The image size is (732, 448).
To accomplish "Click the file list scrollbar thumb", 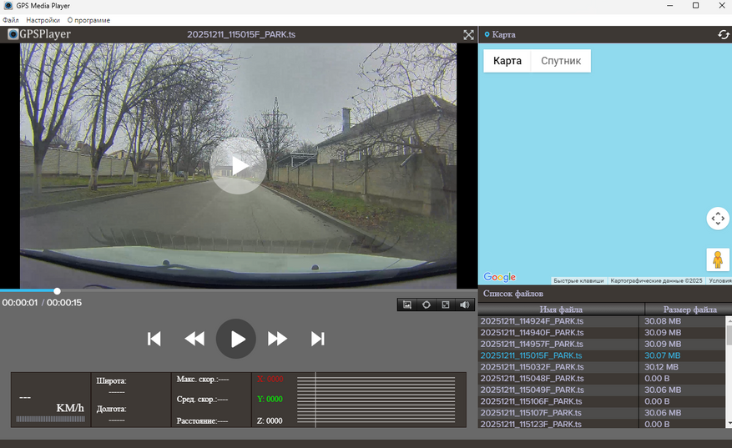I will click(x=729, y=335).
